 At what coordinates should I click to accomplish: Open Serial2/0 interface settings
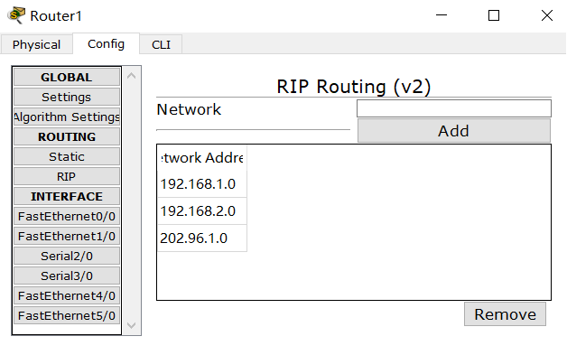coord(67,257)
